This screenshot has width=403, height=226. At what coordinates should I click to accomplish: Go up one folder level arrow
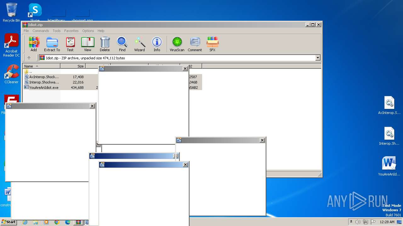tap(29, 58)
